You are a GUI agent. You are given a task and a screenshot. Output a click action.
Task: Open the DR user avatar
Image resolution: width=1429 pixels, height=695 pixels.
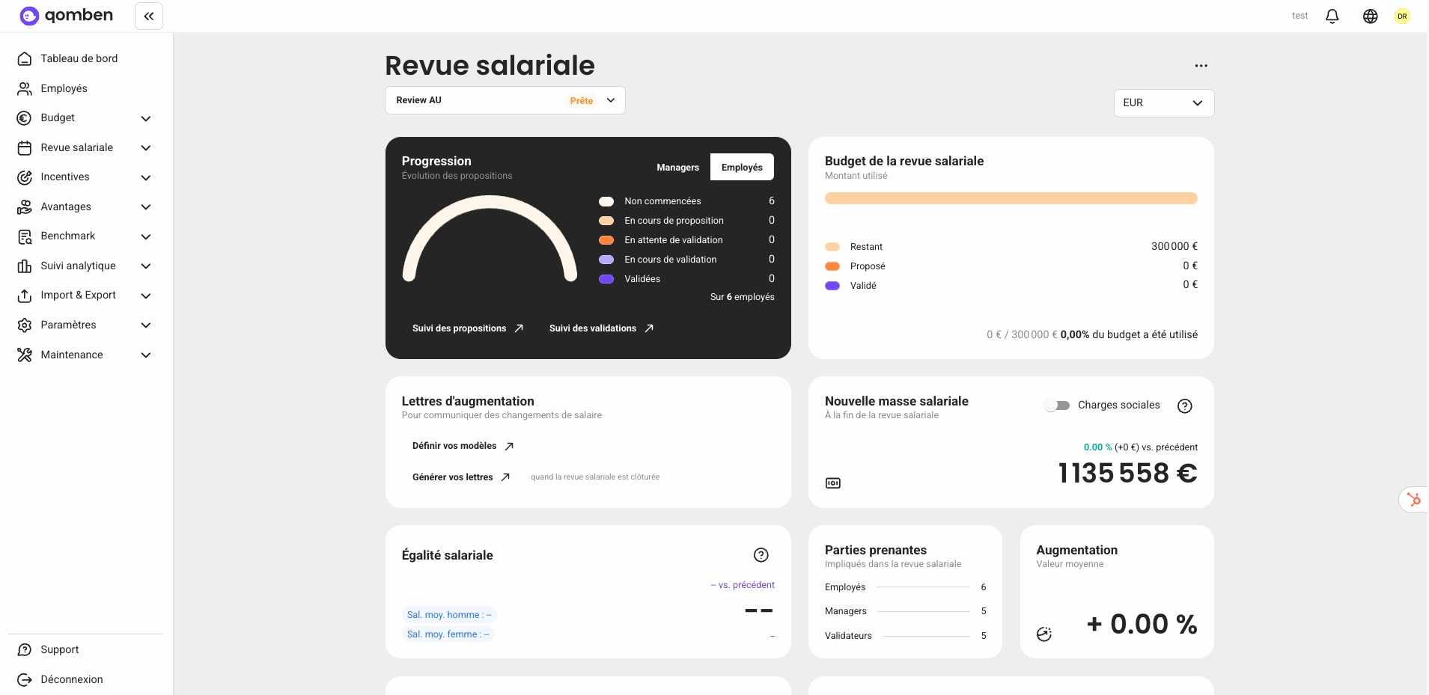click(x=1402, y=16)
